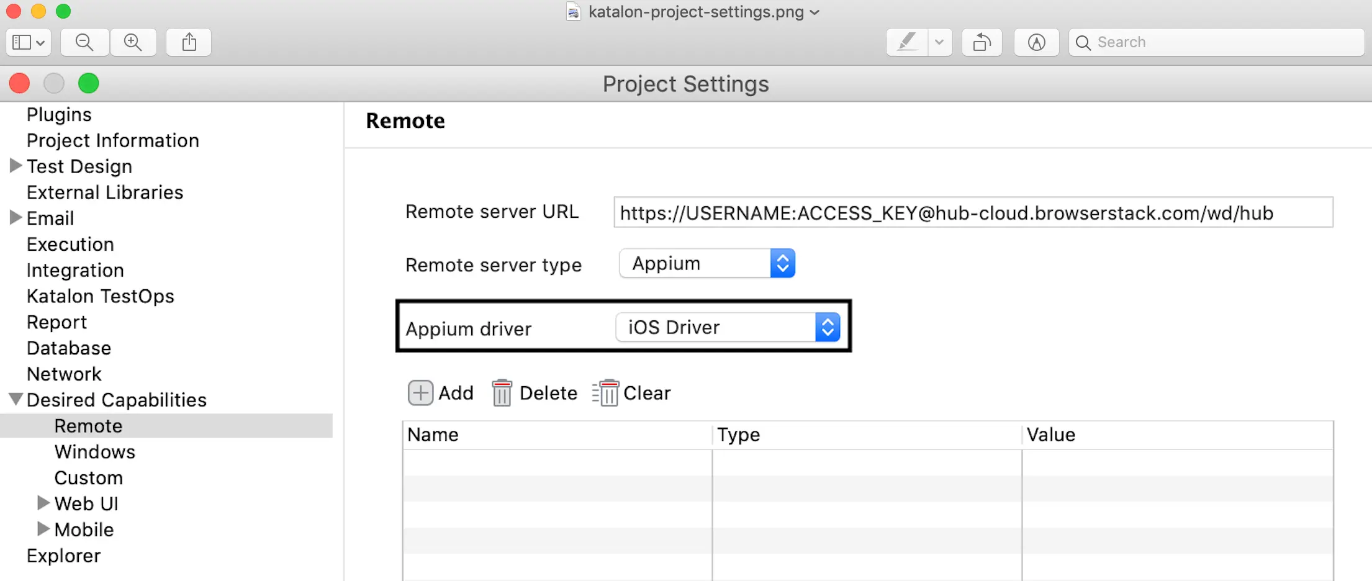
Task: Open the share icon in toolbar
Action: tap(189, 42)
